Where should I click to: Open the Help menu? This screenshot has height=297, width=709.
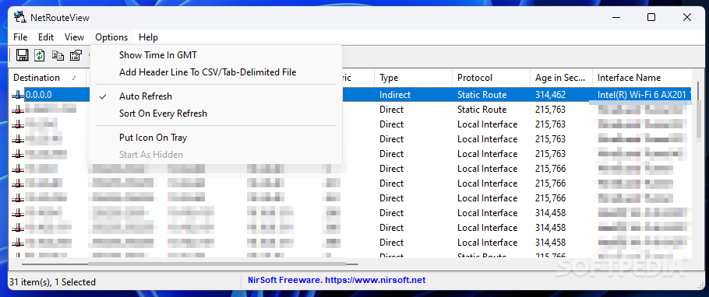[x=148, y=37]
